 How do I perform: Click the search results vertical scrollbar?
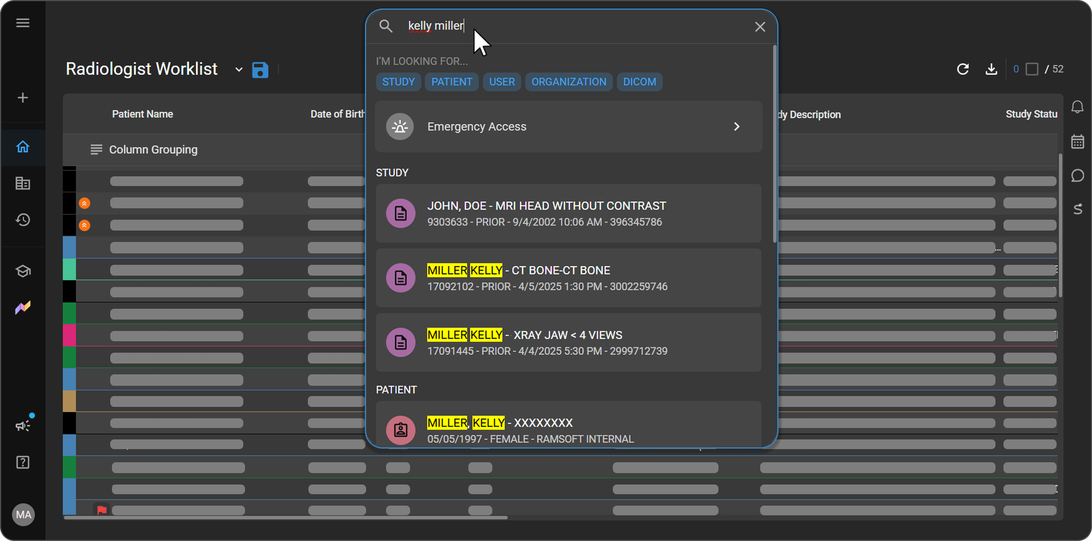(x=775, y=144)
